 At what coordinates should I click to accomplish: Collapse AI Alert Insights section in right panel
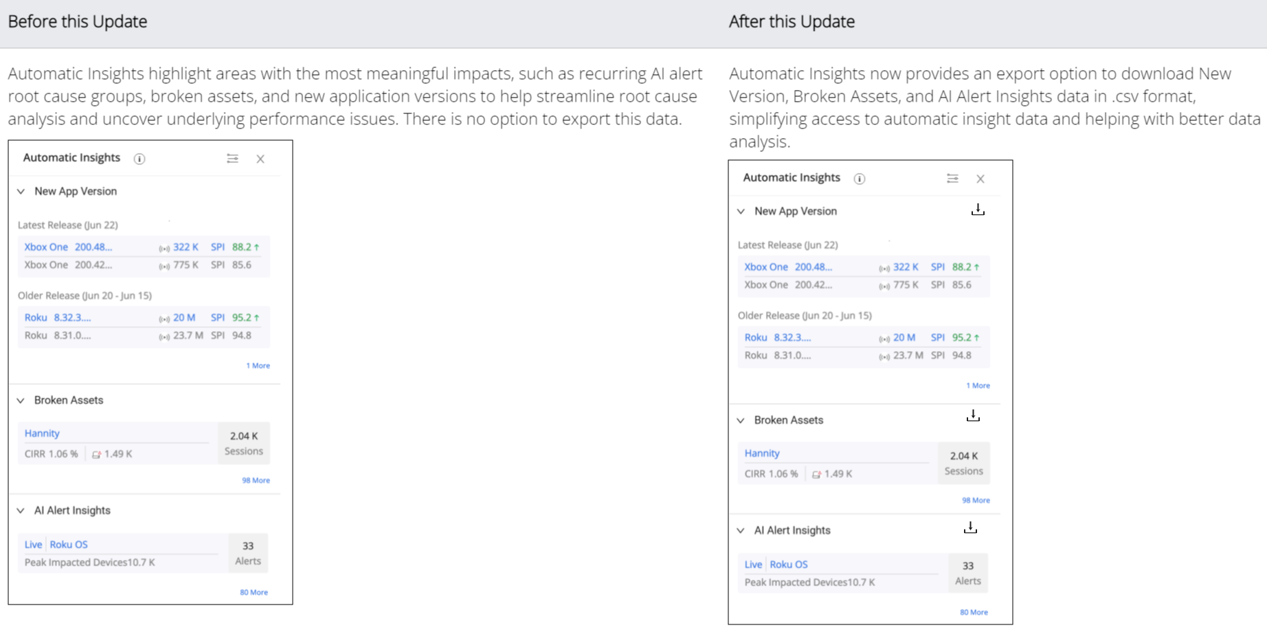pos(741,530)
